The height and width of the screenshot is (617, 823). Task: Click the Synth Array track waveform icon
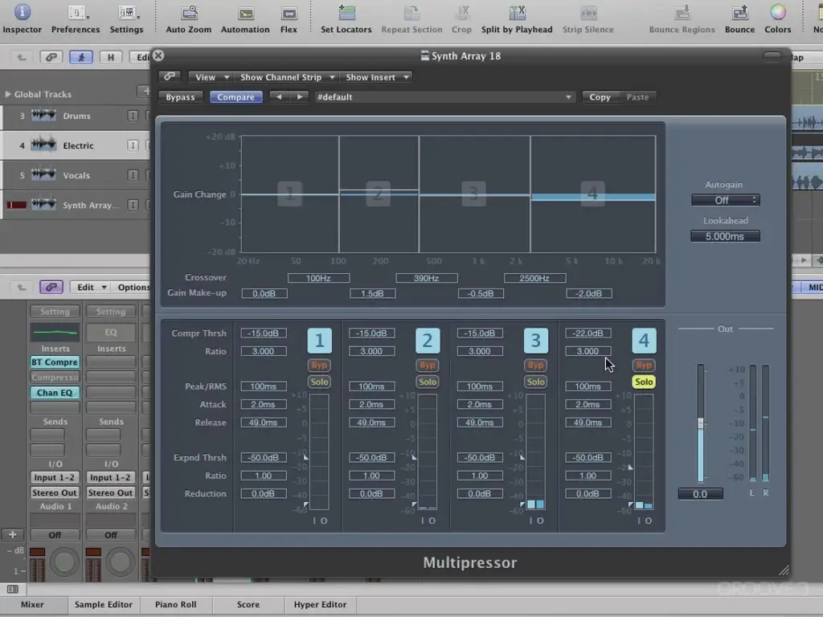click(x=43, y=204)
